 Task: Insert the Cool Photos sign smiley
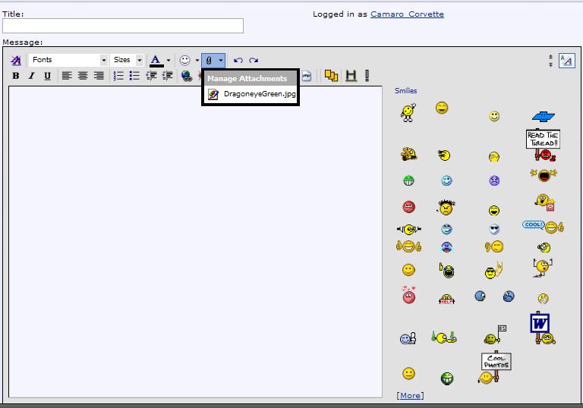point(495,367)
